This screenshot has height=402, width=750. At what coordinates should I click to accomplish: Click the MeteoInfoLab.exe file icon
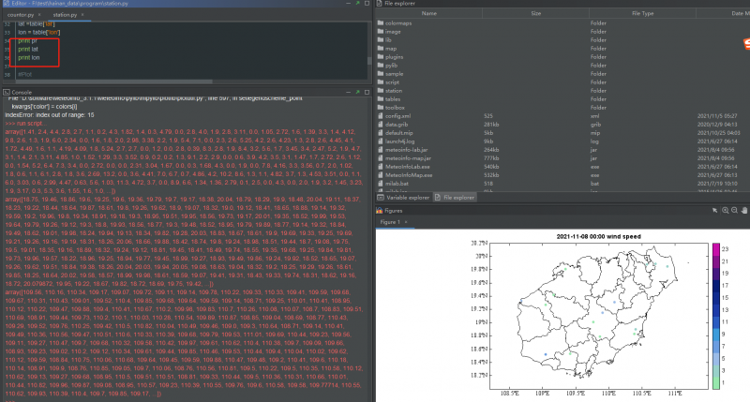[x=382, y=165]
